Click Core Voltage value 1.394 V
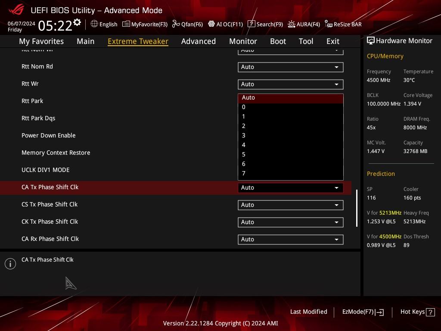This screenshot has height=331, width=441. pyautogui.click(x=412, y=104)
